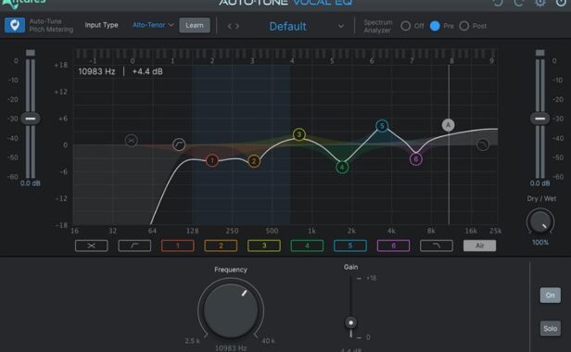Click the undo arrow at top

pyautogui.click(x=498, y=3)
